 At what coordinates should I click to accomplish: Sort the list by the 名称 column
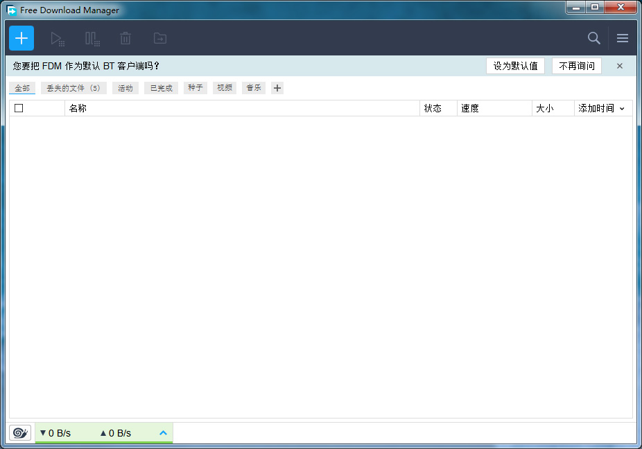(242, 109)
